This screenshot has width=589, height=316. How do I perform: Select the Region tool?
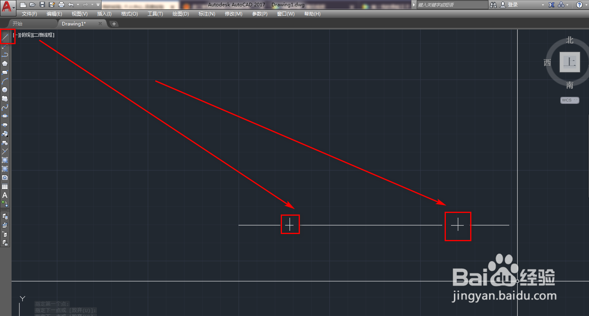pos(5,178)
